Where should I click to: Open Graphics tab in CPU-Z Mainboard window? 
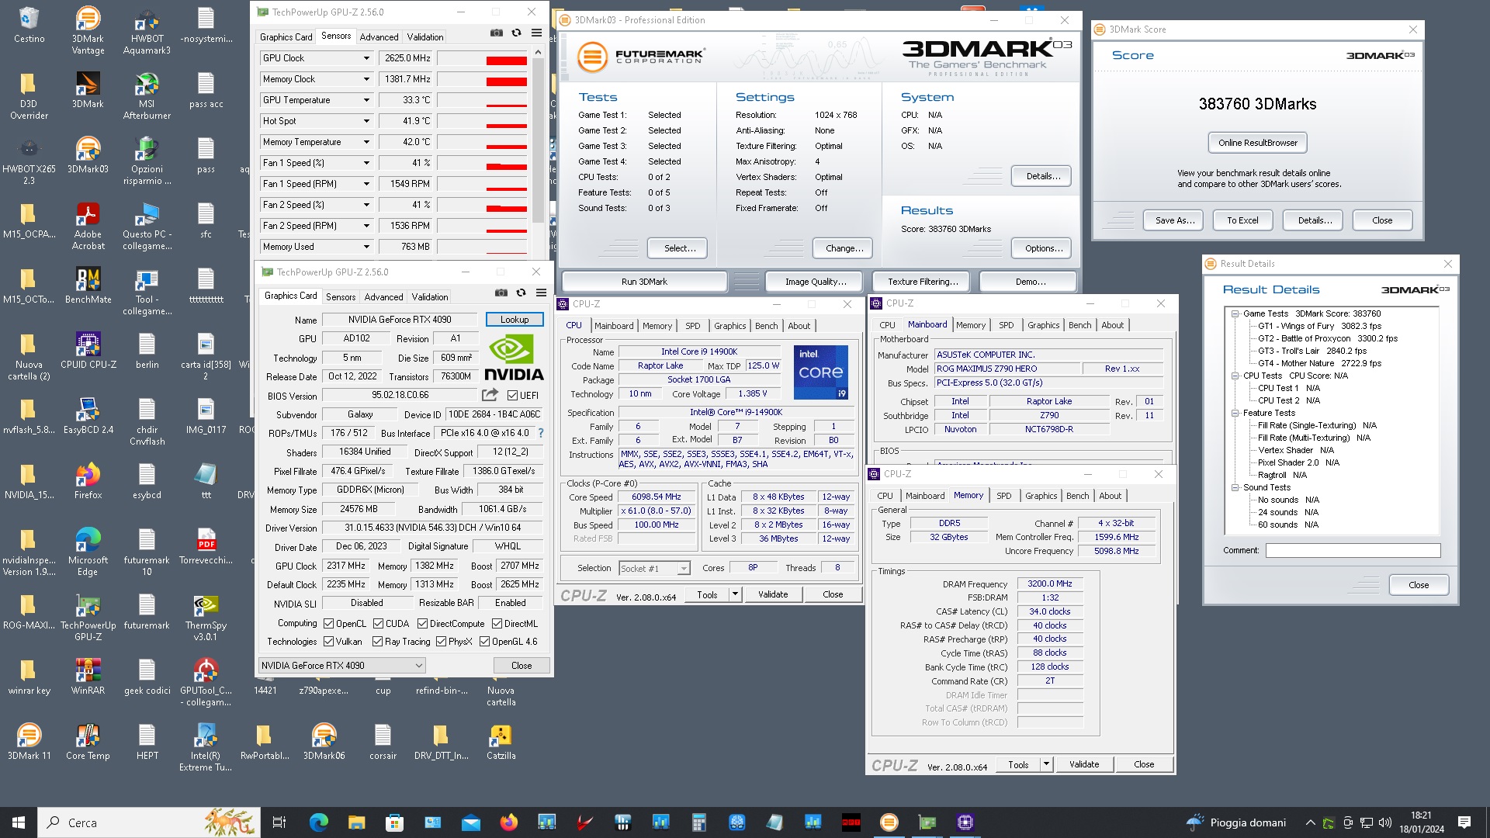[x=1043, y=325]
